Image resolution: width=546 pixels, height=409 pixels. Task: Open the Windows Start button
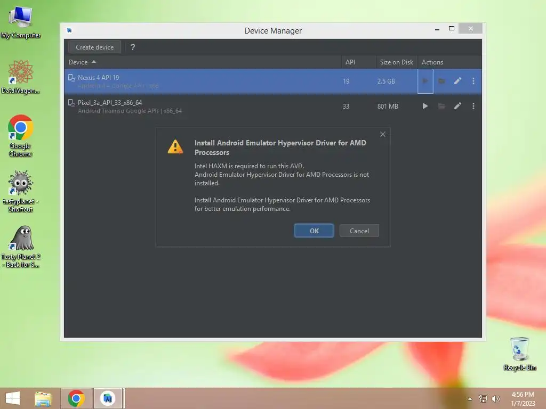tap(13, 398)
